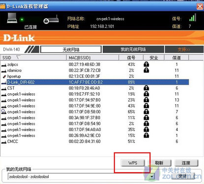This screenshot has width=204, height=184.
Task: Expand the zolzolzolzol profile dropdown arrow
Action: point(152,177)
